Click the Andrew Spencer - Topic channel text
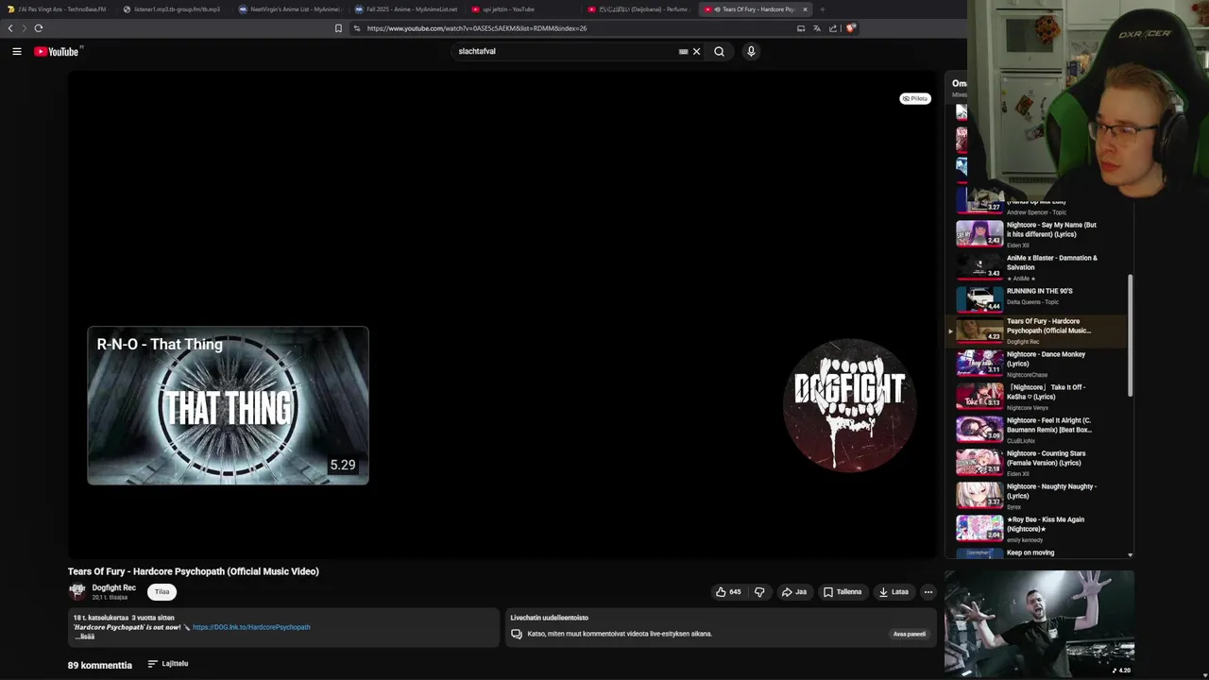The height and width of the screenshot is (680, 1209). [1036, 212]
